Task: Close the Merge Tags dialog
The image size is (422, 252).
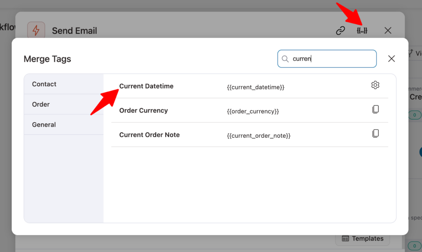Action: click(392, 59)
